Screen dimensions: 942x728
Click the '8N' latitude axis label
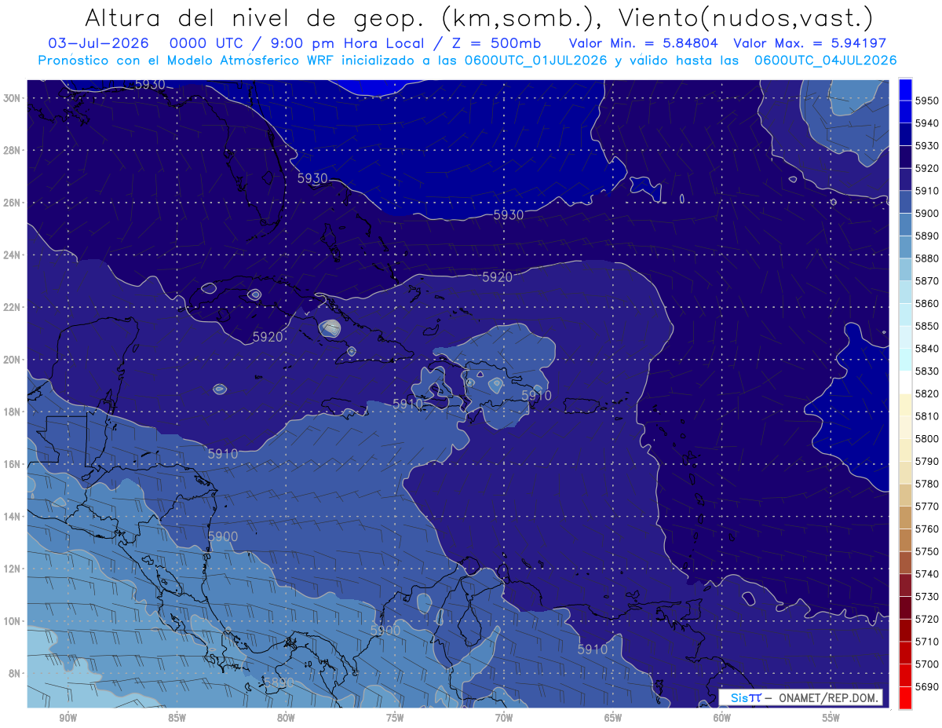pos(14,673)
